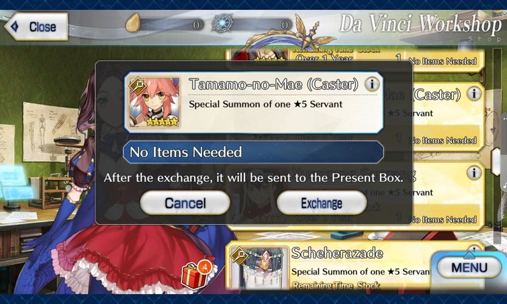Screen dimensions: 507x304
Task: Click the Tamamo-no-Mae servant portrait
Action: coord(154,103)
